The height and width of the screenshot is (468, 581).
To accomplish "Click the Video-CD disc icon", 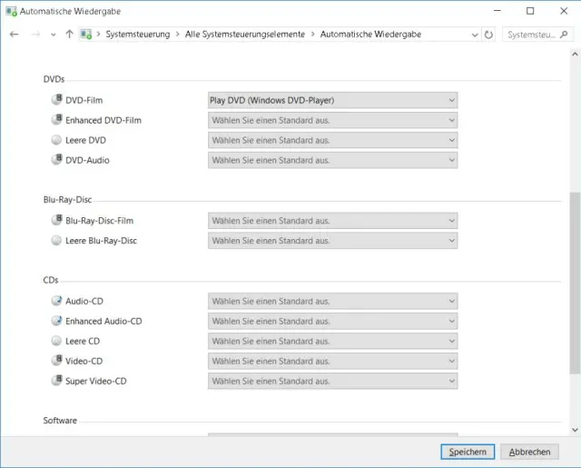I will click(x=57, y=361).
